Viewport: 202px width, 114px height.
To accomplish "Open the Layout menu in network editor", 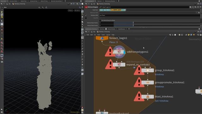I will click(x=108, y=35).
